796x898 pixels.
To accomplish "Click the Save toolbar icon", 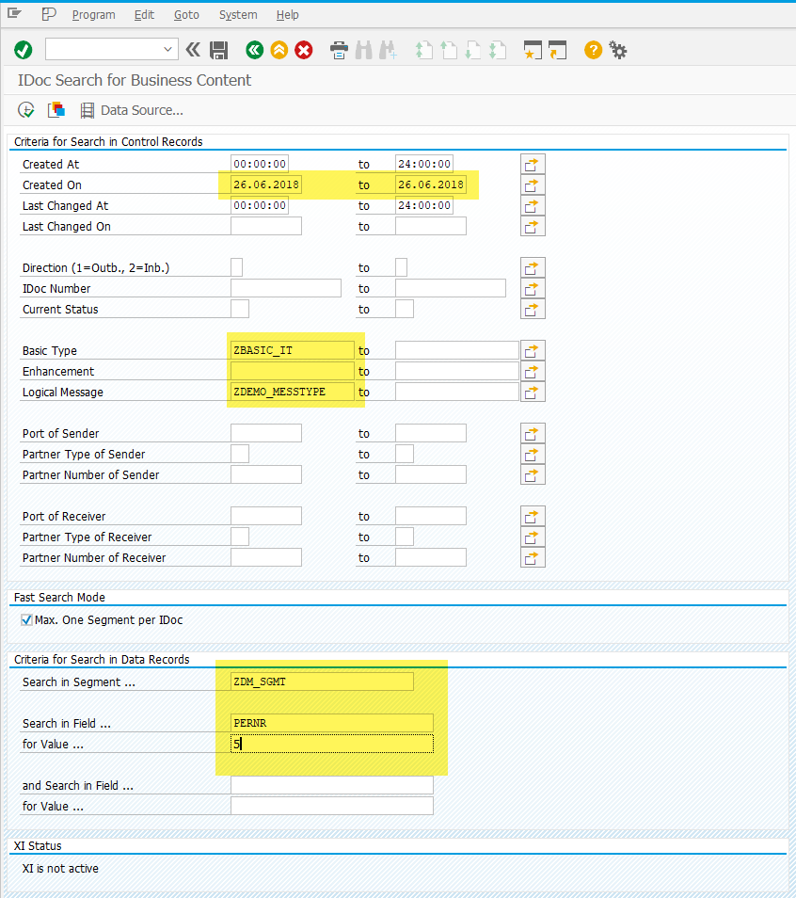I will tap(218, 49).
